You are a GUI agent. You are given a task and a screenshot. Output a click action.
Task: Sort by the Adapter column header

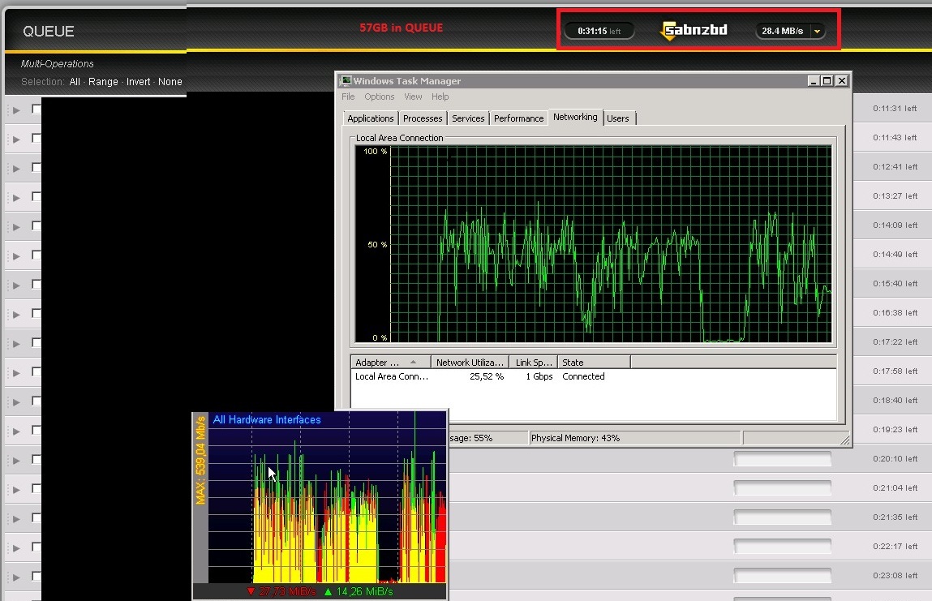pos(390,362)
